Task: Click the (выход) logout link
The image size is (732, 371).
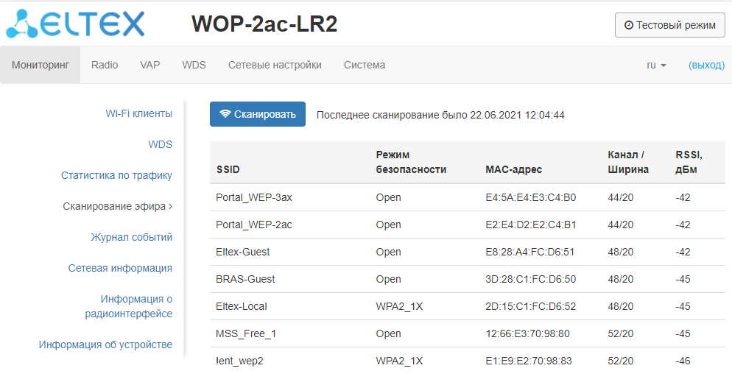Action: click(706, 65)
